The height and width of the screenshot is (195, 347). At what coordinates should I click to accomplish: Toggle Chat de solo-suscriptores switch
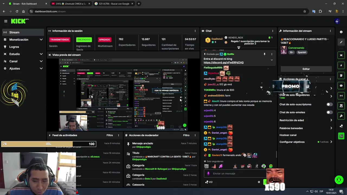pyautogui.click(x=329, y=104)
